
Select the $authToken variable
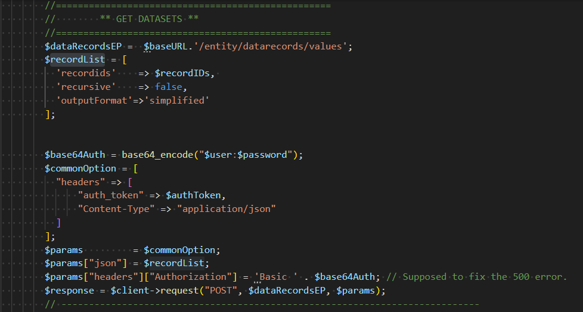[193, 195]
